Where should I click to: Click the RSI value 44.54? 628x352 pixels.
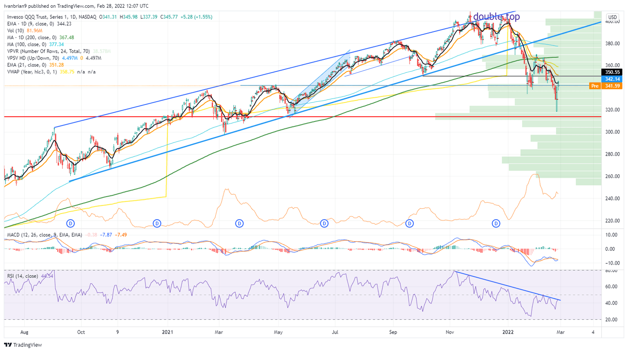(47, 276)
